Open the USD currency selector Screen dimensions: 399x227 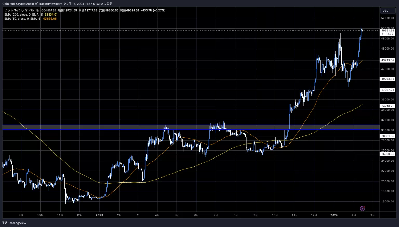[388, 11]
